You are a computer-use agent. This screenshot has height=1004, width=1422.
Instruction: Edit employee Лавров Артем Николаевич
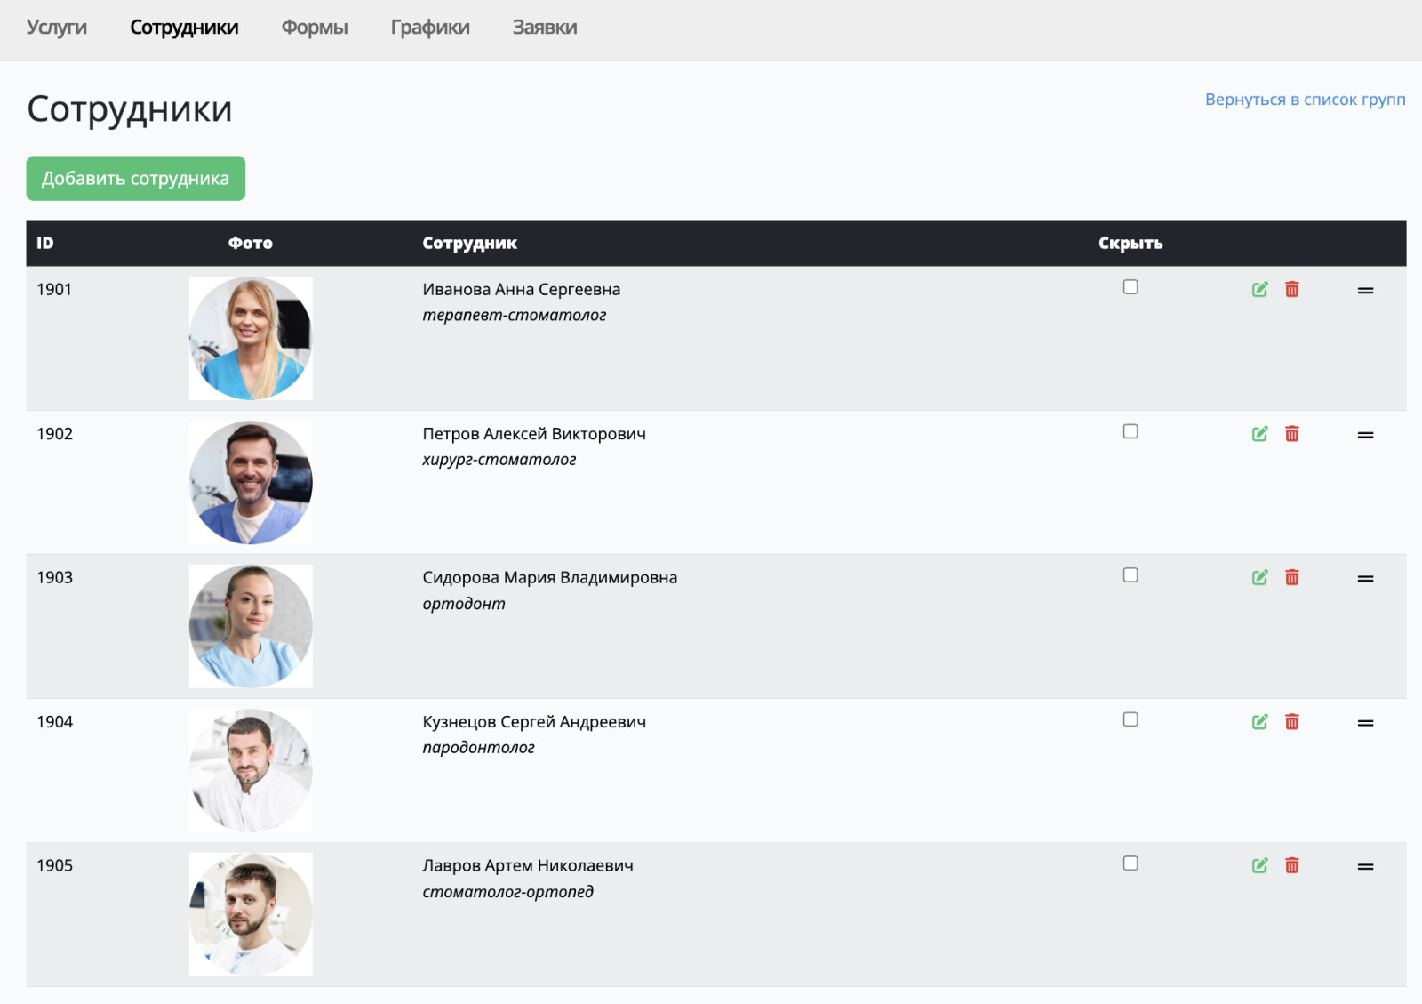(x=1259, y=865)
